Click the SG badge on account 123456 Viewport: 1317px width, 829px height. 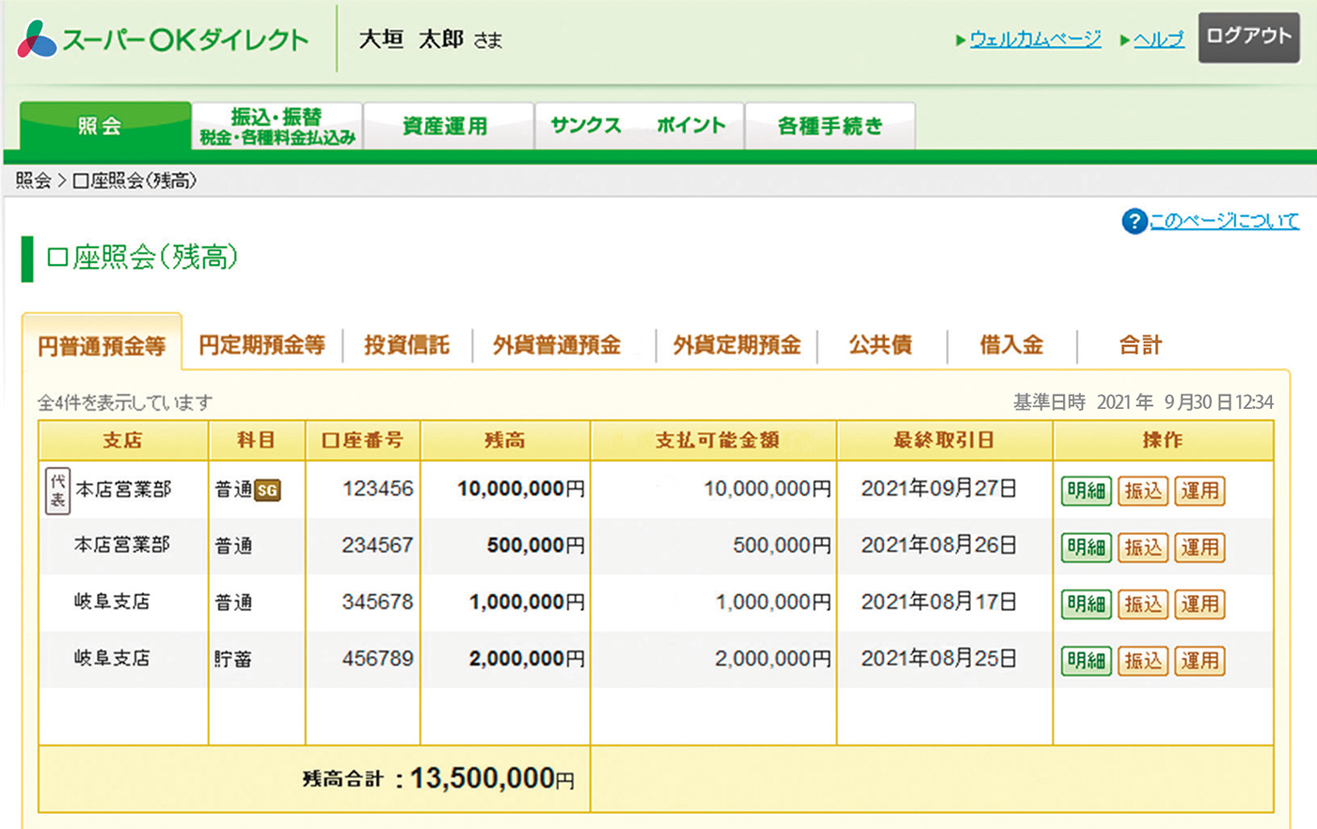point(267,491)
